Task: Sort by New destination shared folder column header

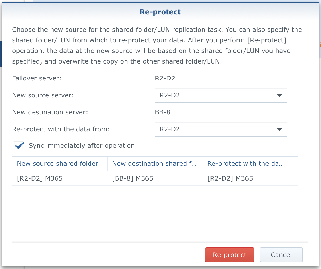Action: tap(155, 164)
